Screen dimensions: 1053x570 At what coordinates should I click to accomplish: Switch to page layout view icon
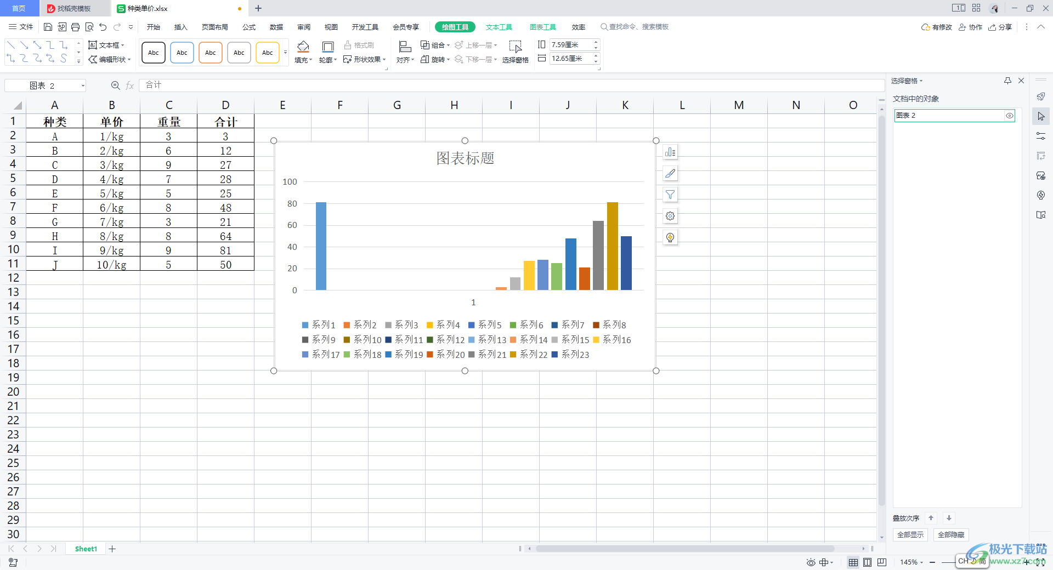pos(867,562)
